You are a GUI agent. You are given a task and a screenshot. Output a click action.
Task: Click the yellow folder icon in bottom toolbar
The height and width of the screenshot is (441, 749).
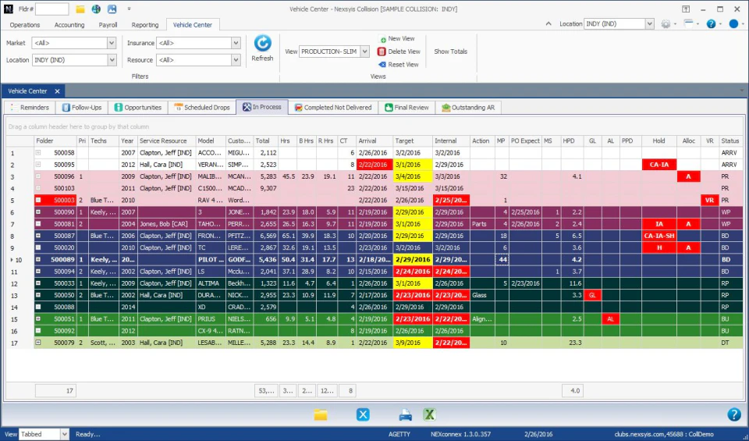pos(321,414)
